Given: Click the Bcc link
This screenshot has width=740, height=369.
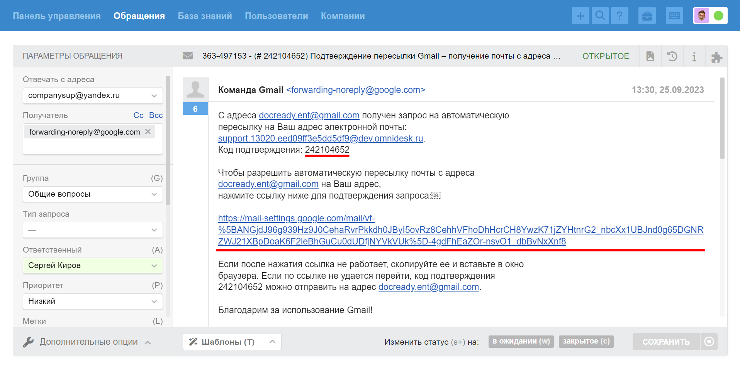Looking at the screenshot, I should (x=156, y=115).
